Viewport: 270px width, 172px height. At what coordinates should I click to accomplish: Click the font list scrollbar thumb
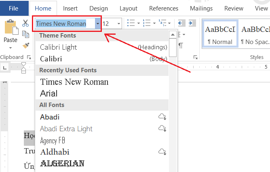tap(173, 48)
